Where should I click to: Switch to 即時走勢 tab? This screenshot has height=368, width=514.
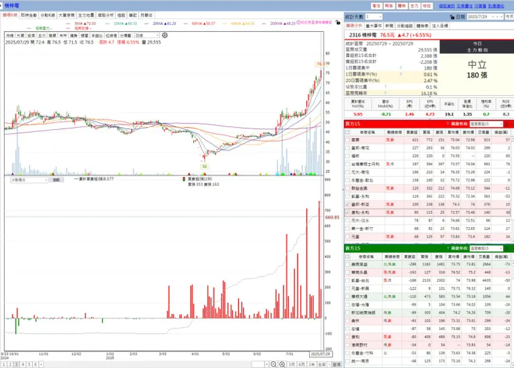(x=29, y=15)
